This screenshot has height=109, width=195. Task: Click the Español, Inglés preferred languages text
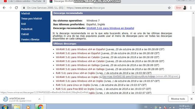tap(96, 25)
